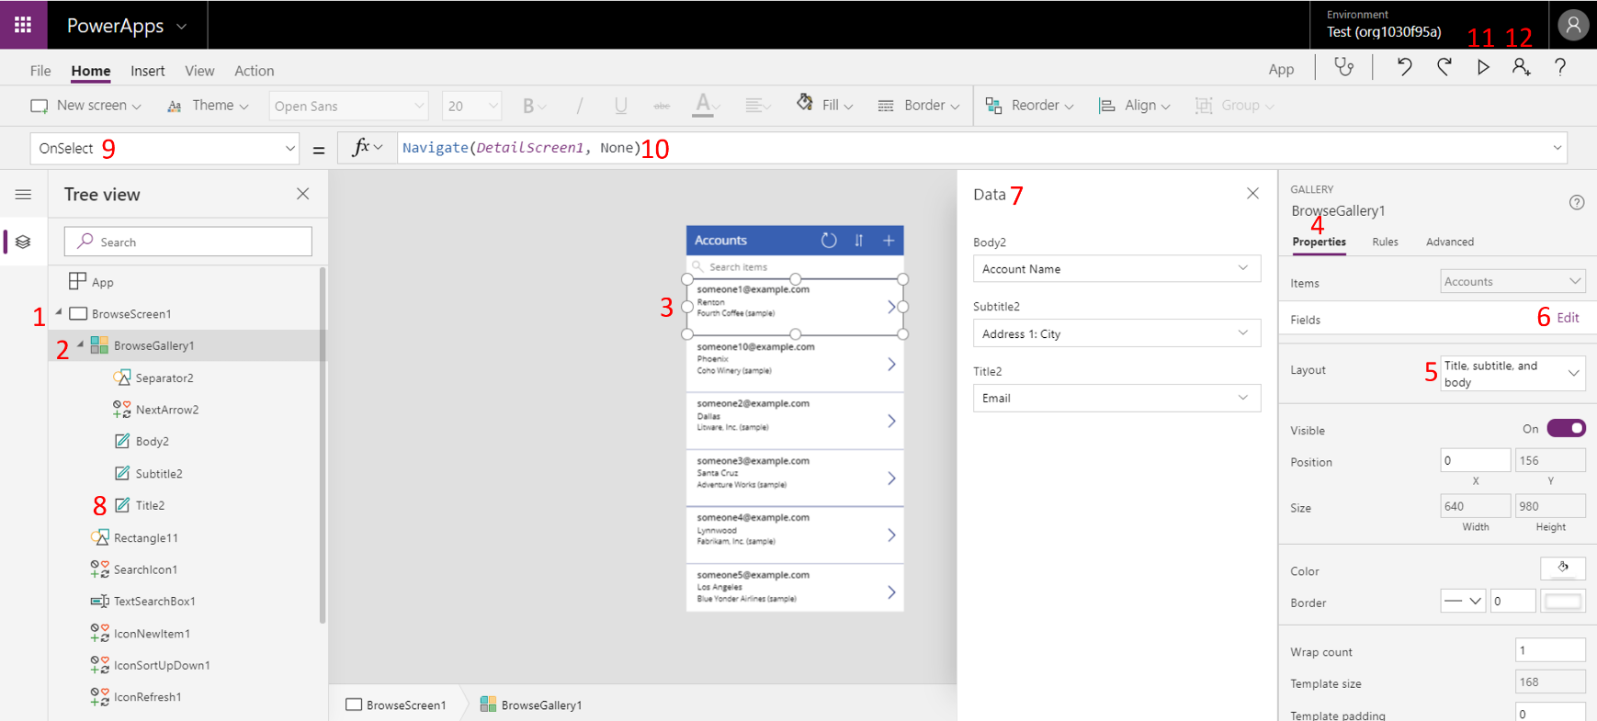Image resolution: width=1597 pixels, height=721 pixels.
Task: Expand the OnSelect property dropdown
Action: coord(289,149)
